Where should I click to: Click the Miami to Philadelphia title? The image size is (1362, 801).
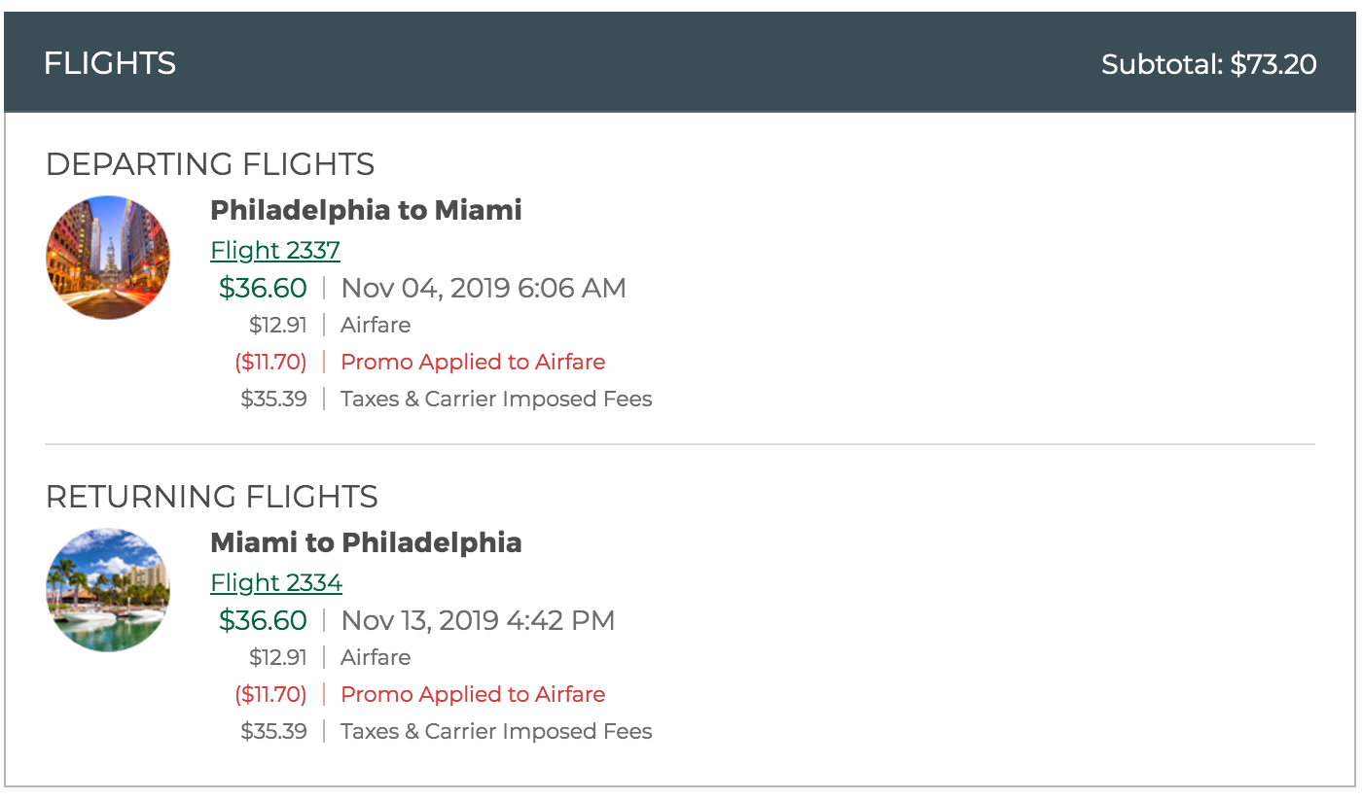[366, 542]
